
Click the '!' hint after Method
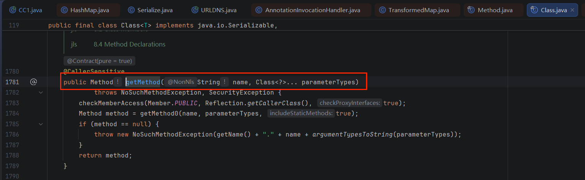tap(118, 82)
